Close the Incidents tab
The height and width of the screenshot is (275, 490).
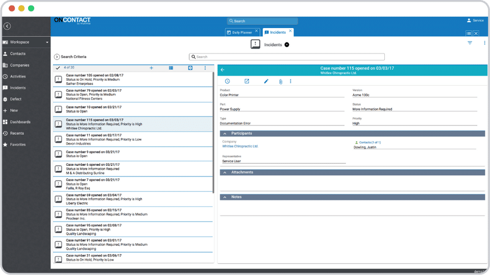click(290, 31)
